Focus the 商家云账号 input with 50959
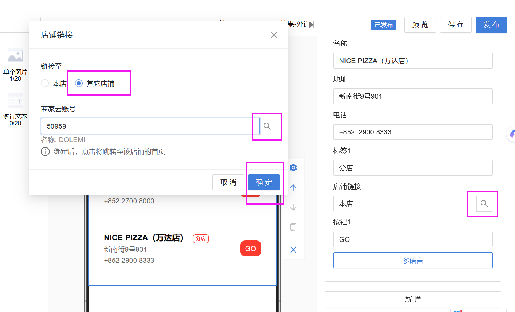The height and width of the screenshot is (312, 515). coord(150,126)
